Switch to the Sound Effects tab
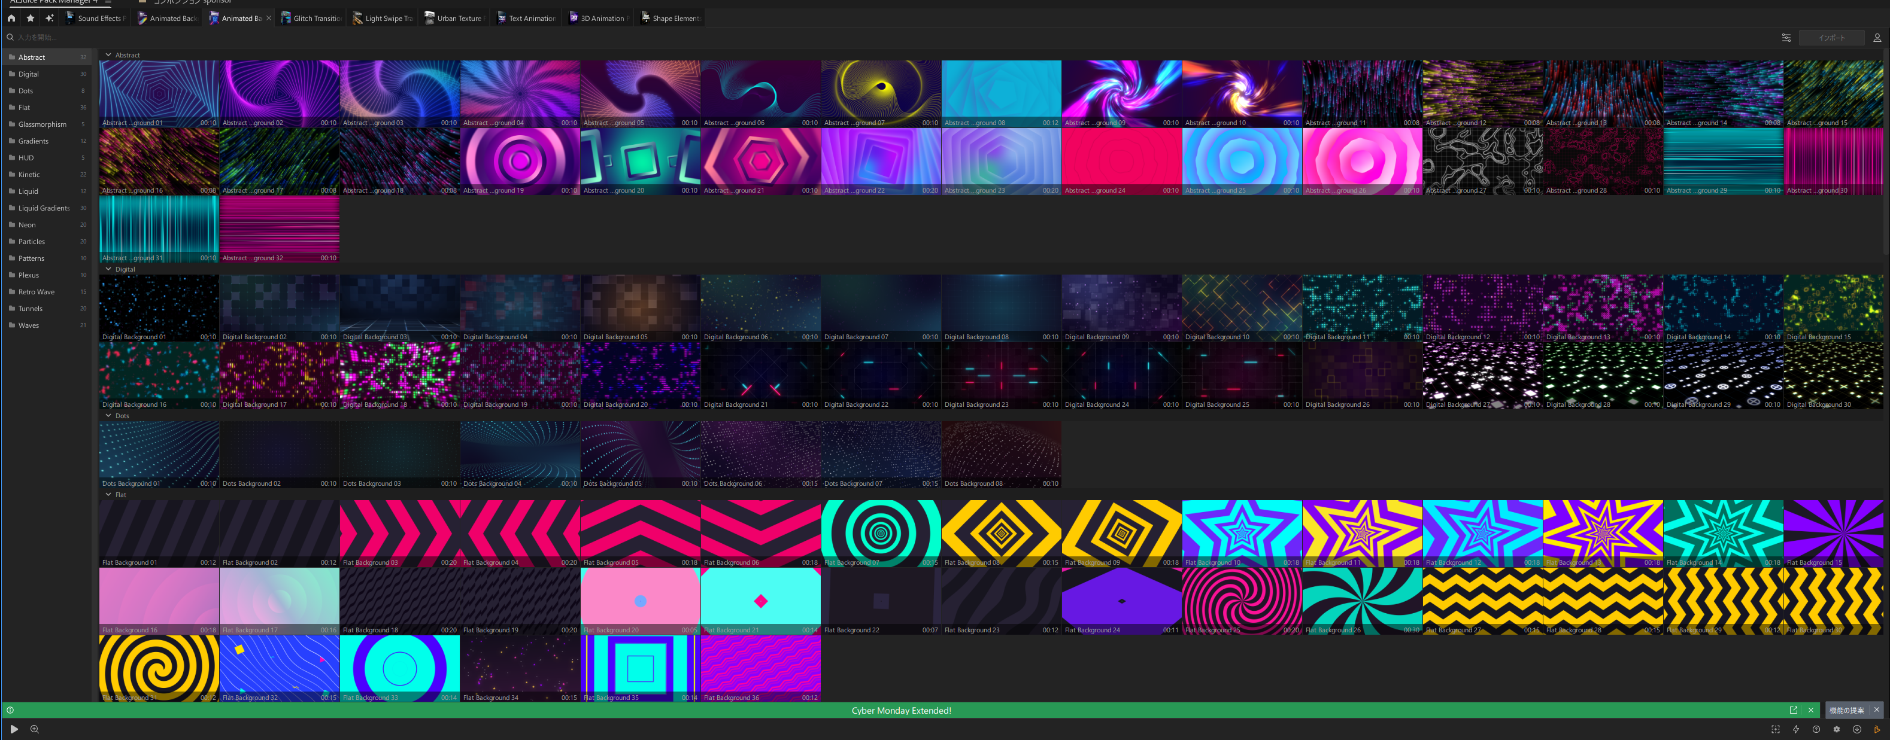Viewport: 1890px width, 740px height. [95, 19]
